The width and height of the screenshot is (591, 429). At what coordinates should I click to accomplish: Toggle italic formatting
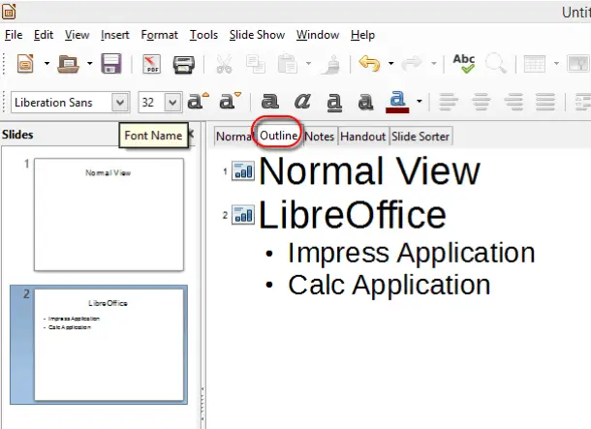click(302, 101)
